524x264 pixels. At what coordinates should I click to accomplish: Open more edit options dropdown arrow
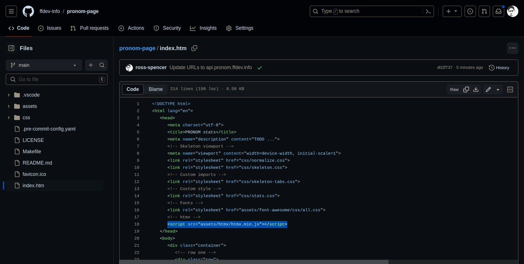point(498,89)
